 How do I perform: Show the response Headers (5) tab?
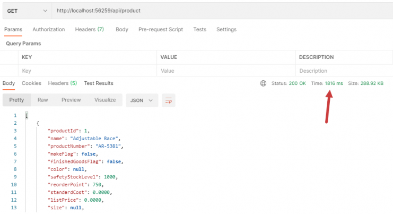point(63,83)
